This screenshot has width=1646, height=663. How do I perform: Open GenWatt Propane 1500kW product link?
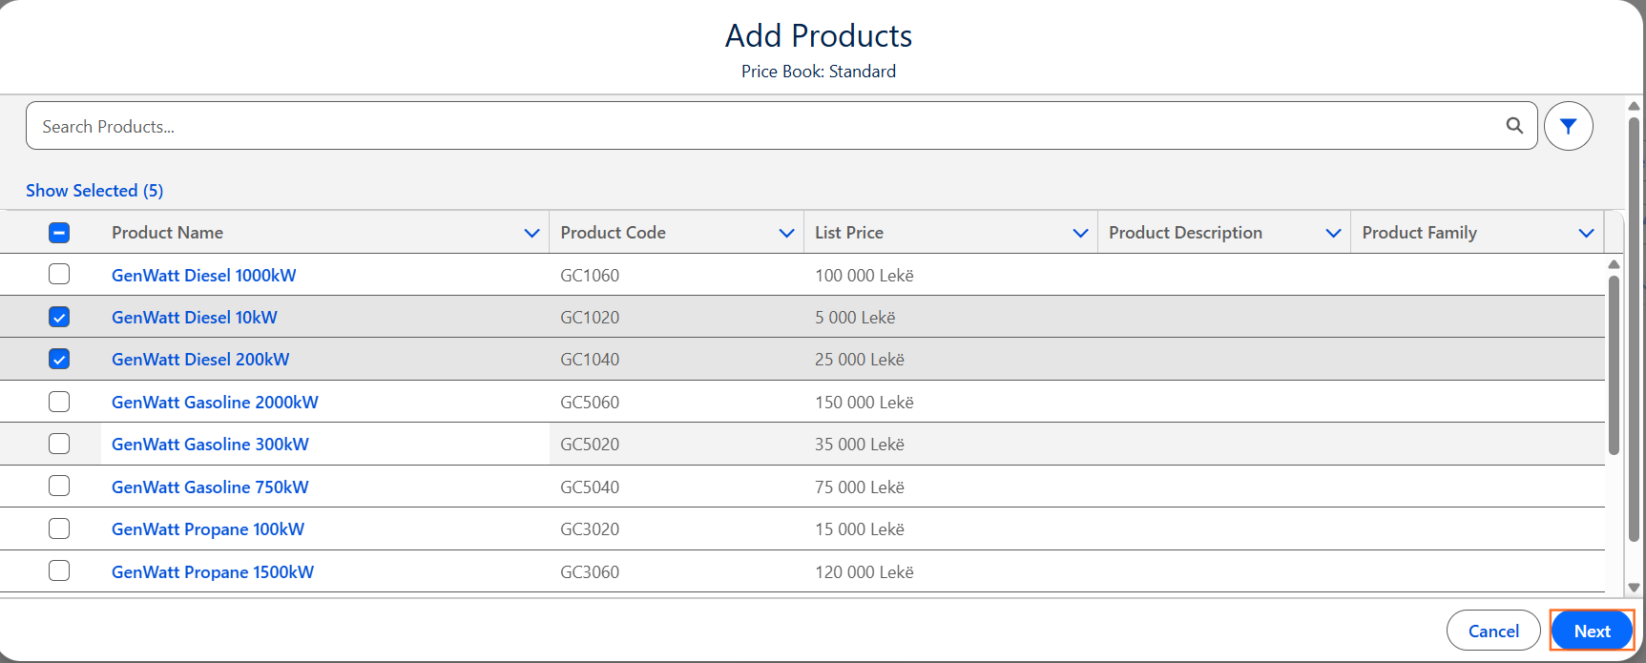pos(213,571)
